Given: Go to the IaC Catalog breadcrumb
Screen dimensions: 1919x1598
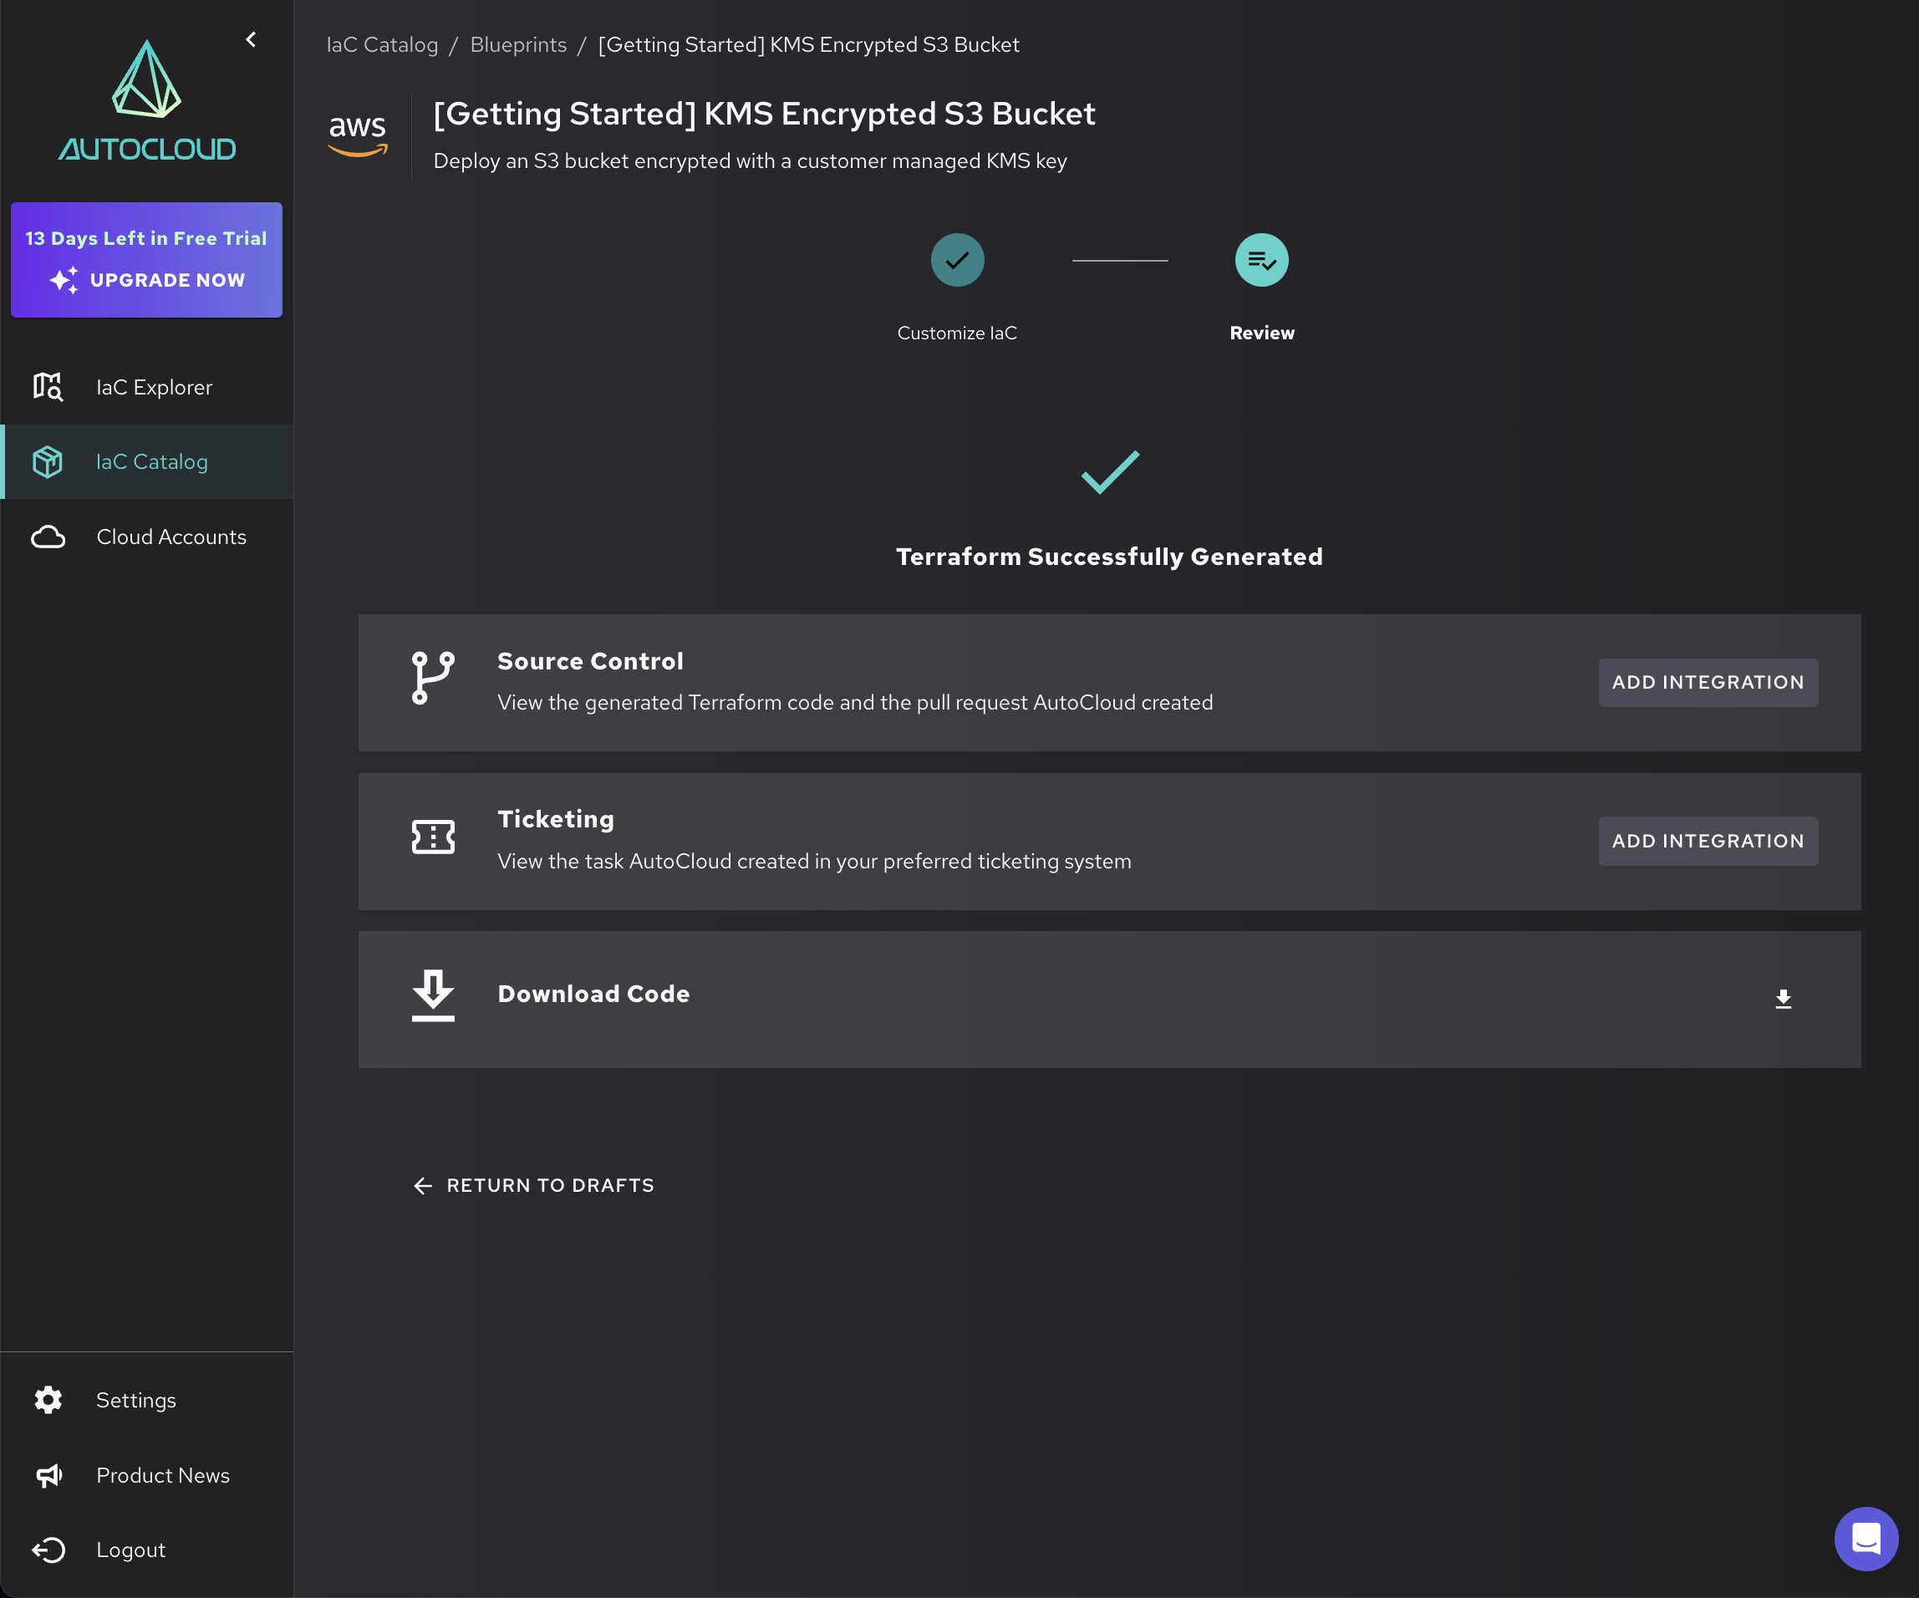Looking at the screenshot, I should click(x=382, y=45).
